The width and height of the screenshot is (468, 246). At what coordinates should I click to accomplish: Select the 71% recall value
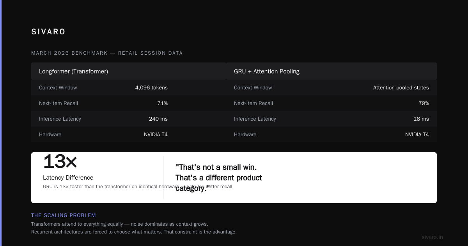[x=163, y=103]
